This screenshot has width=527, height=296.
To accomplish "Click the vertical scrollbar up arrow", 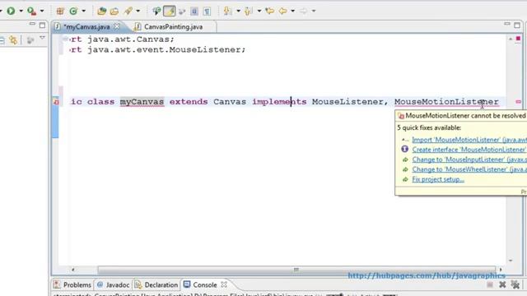I will (x=511, y=39).
